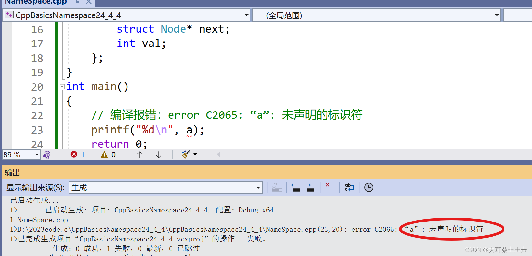Screen dimensions: 532x256
Task: Click the find message in code icon
Action: 277,187
